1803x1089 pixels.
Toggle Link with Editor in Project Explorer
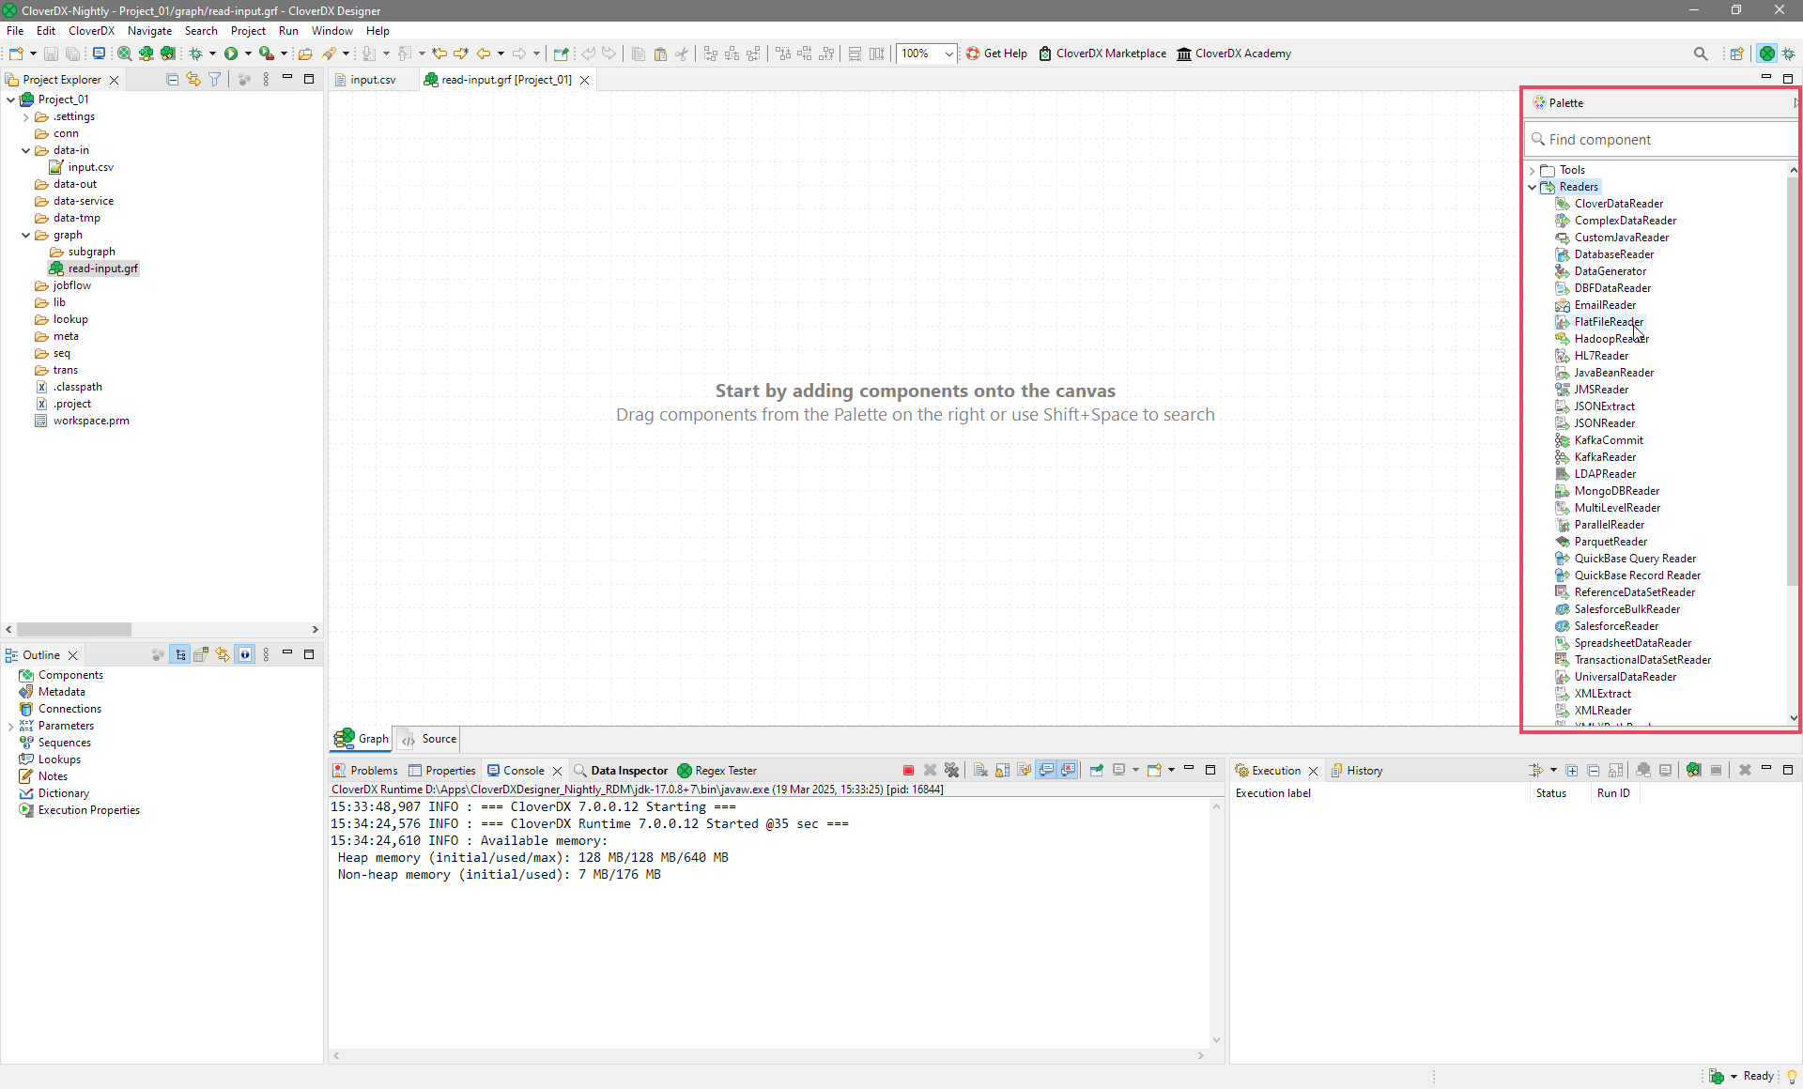tap(193, 80)
